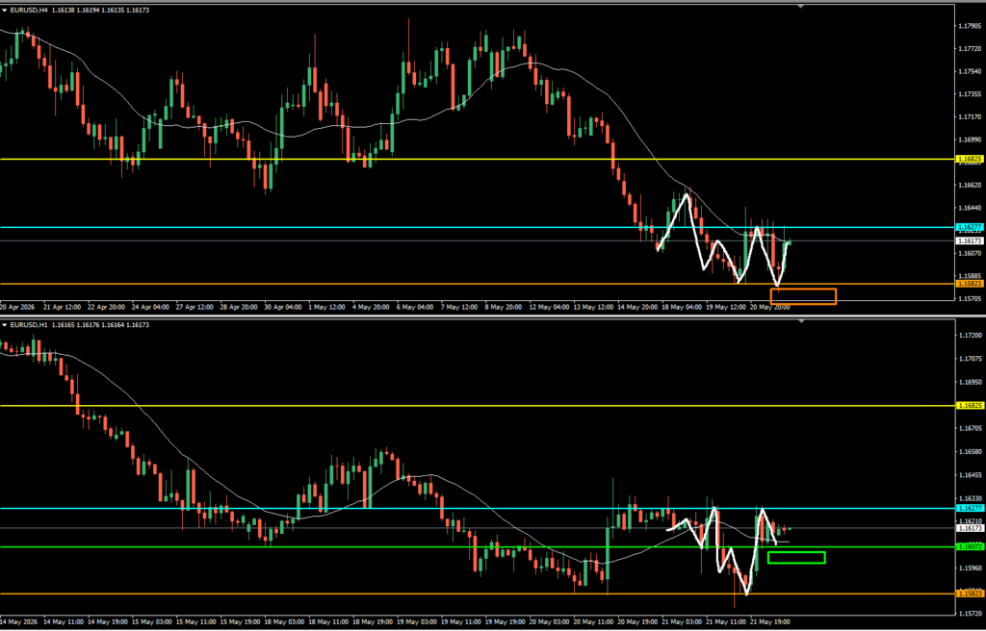Click the 24 Apr 04:00 time label
The image size is (986, 631).
tap(151, 308)
